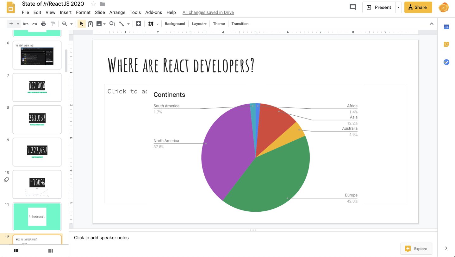
Task: Open Slide menu
Action: [100, 12]
